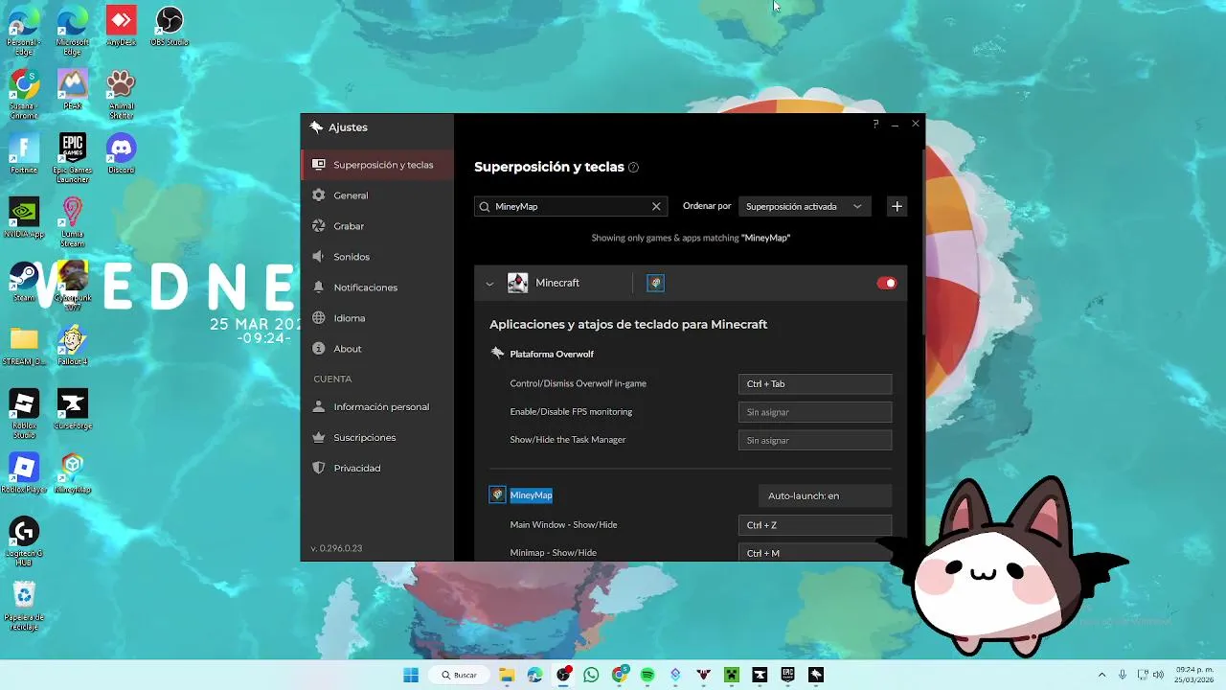Open the Chrome desktop shortcut
This screenshot has width=1226, height=690.
[x=24, y=94]
